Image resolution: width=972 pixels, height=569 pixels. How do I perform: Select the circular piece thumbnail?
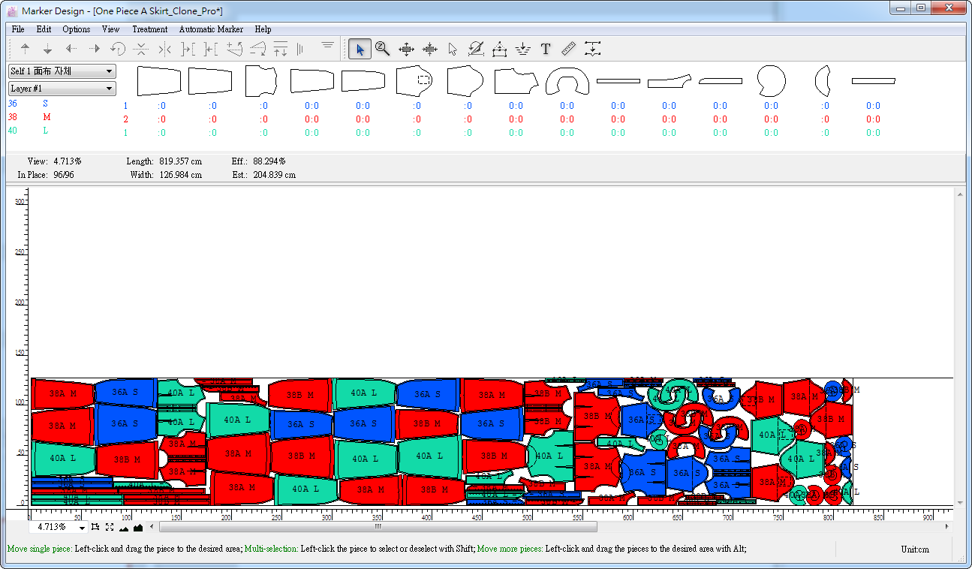pyautogui.click(x=771, y=80)
